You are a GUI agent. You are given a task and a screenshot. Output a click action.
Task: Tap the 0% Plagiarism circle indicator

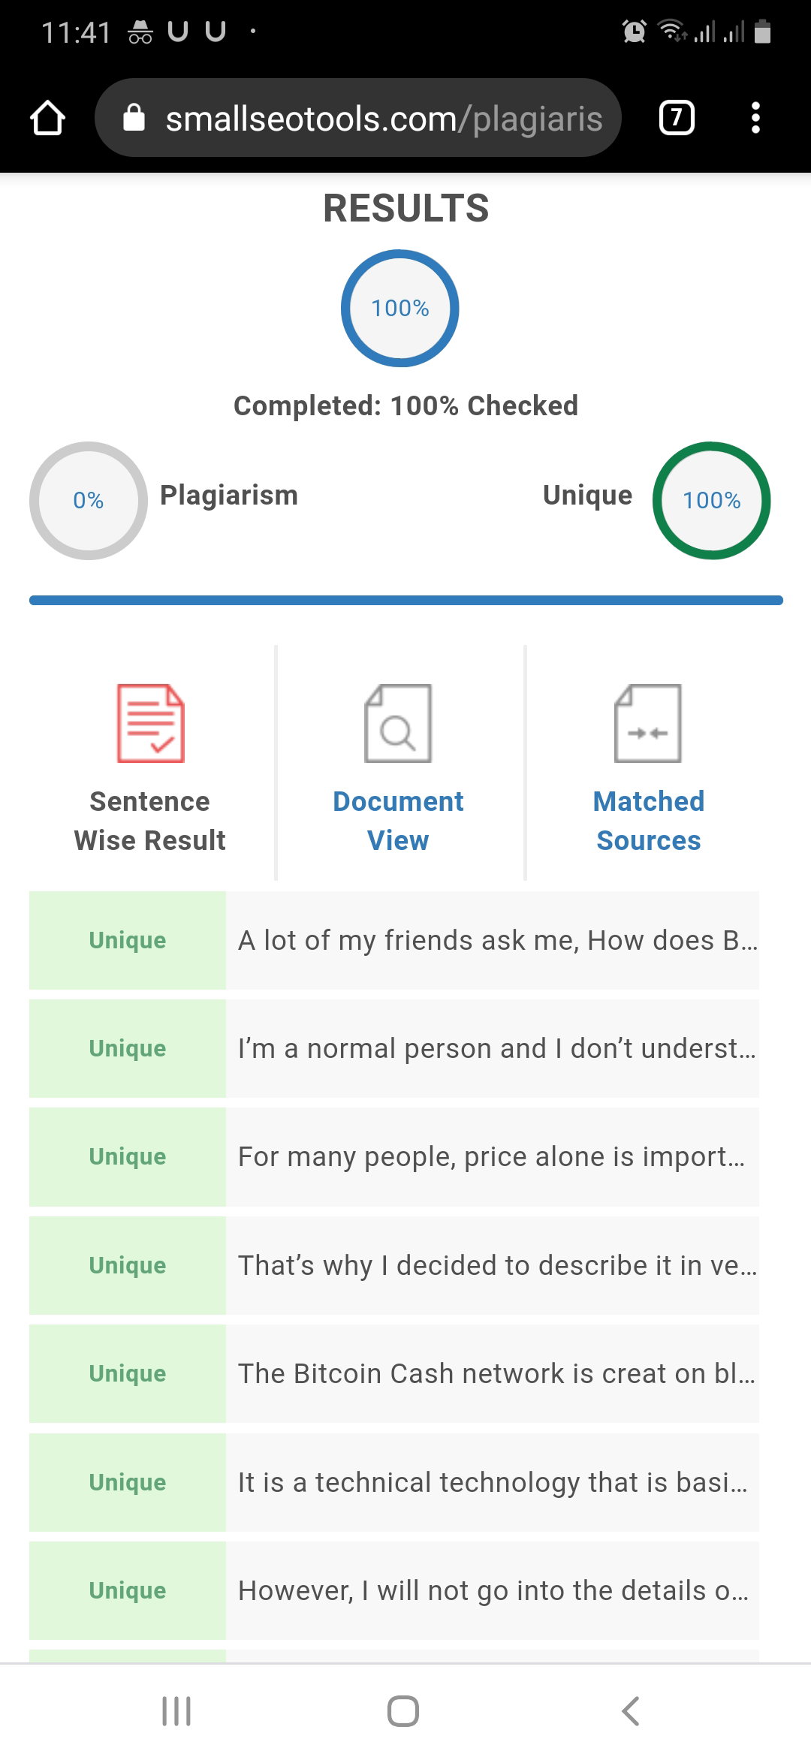[x=89, y=500]
